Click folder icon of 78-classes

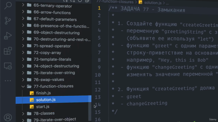point(29,113)
